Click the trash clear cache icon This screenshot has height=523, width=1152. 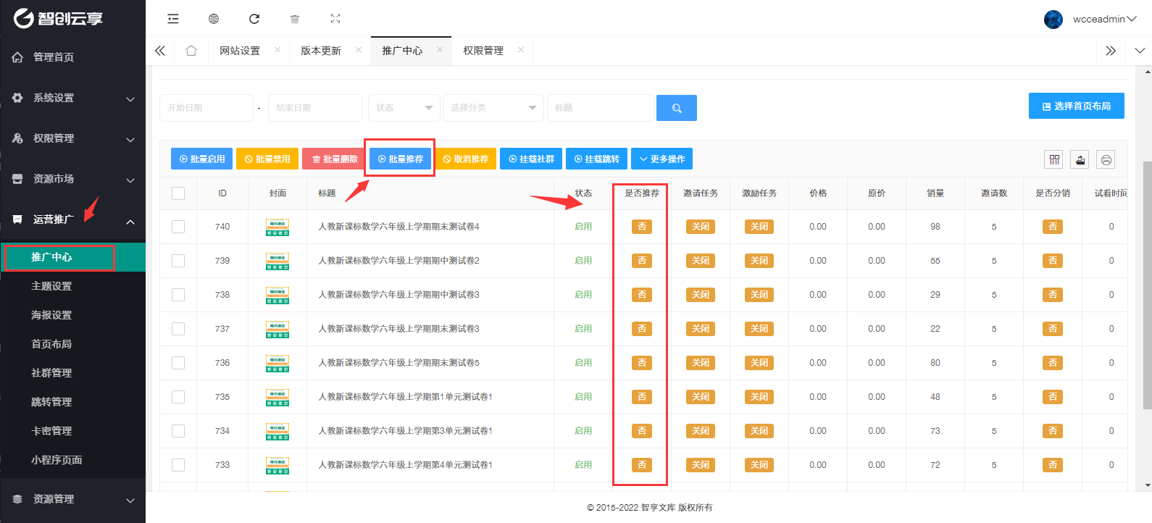(x=295, y=19)
